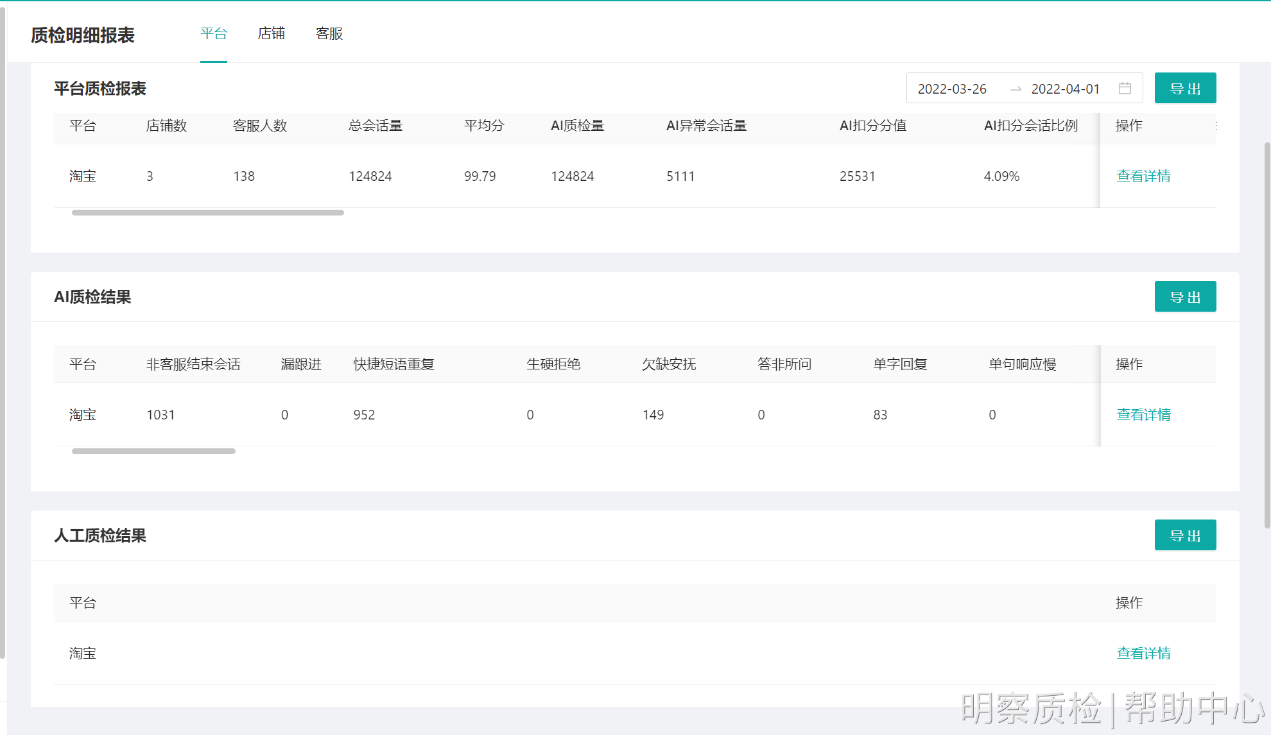Click the 店铺数 column header
The width and height of the screenshot is (1271, 735).
click(x=166, y=126)
